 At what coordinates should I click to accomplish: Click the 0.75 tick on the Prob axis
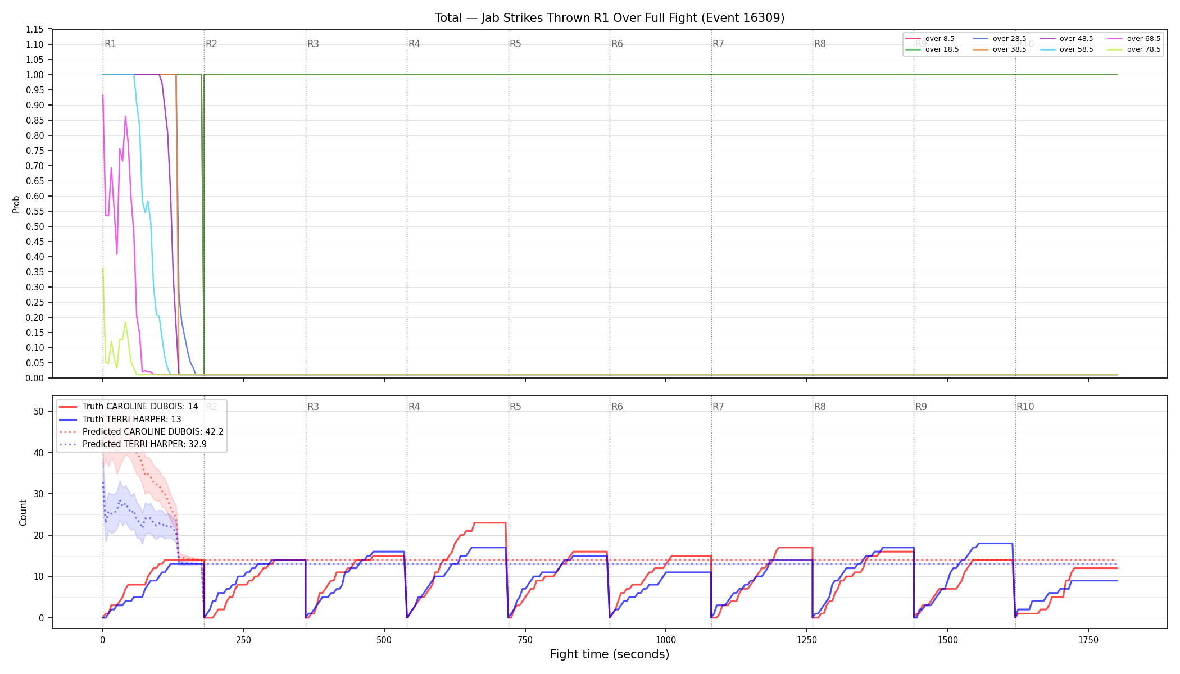[x=35, y=151]
